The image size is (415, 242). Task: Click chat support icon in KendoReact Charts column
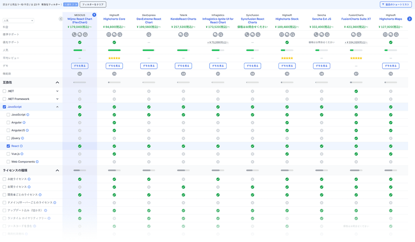(x=180, y=35)
